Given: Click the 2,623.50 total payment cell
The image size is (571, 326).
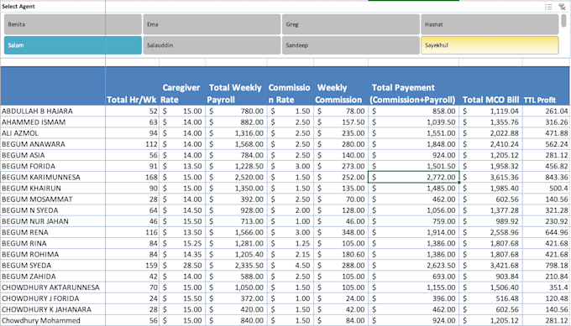Looking at the screenshot, I should pyautogui.click(x=414, y=266).
